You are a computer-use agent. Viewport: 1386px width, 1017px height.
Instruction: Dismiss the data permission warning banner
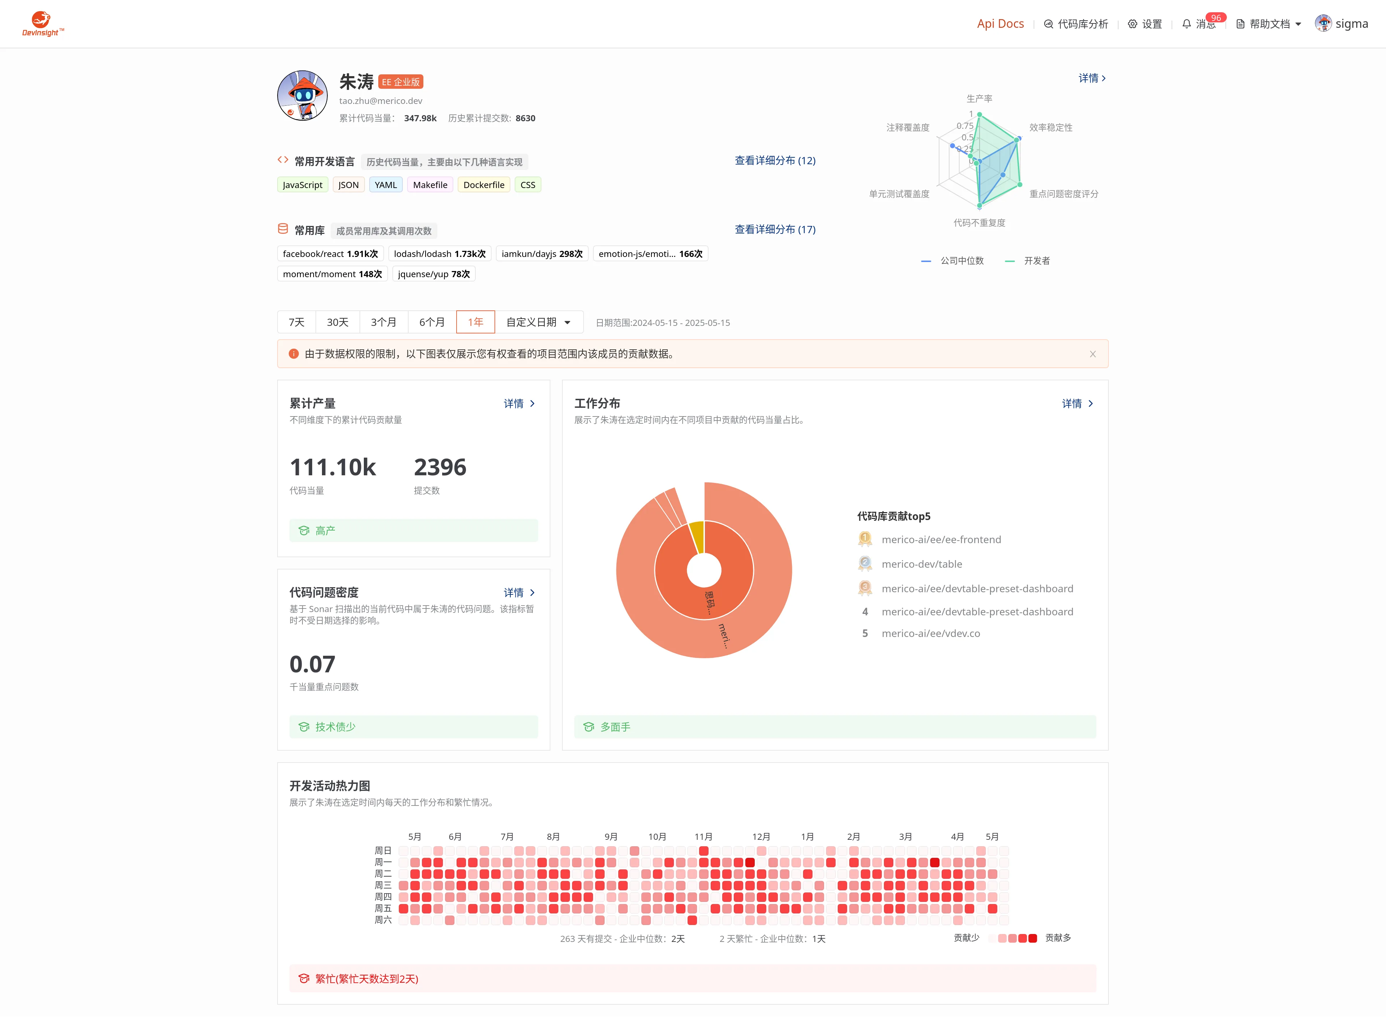[x=1092, y=354]
